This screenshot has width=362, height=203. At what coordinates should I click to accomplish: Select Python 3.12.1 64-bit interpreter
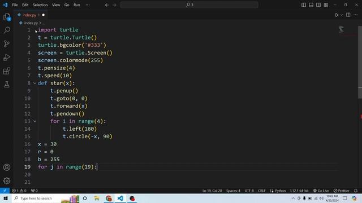click(299, 191)
